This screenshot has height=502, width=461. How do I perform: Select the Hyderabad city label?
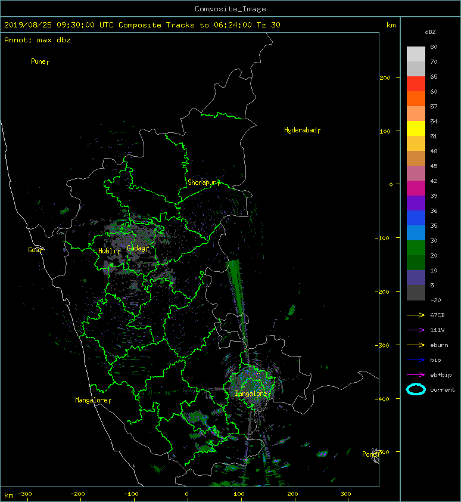[x=302, y=130]
